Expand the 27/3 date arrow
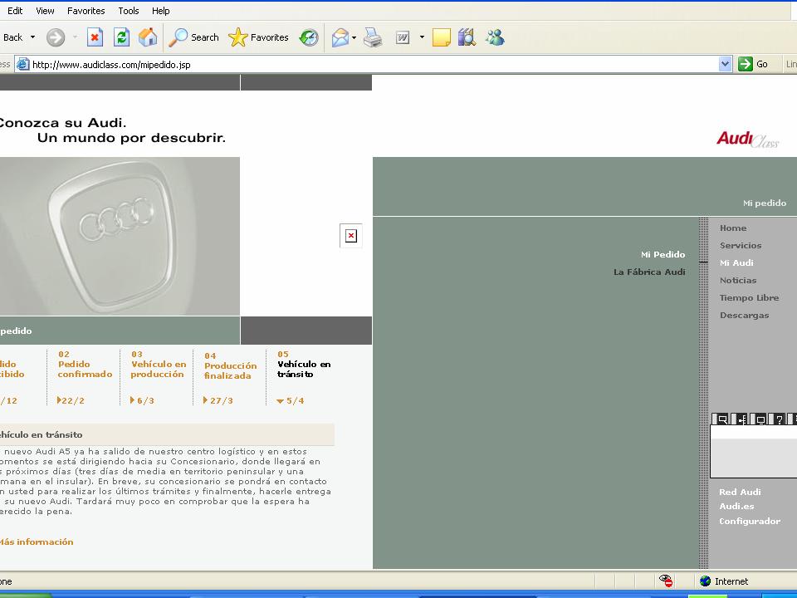Image resolution: width=797 pixels, height=598 pixels. [x=205, y=400]
